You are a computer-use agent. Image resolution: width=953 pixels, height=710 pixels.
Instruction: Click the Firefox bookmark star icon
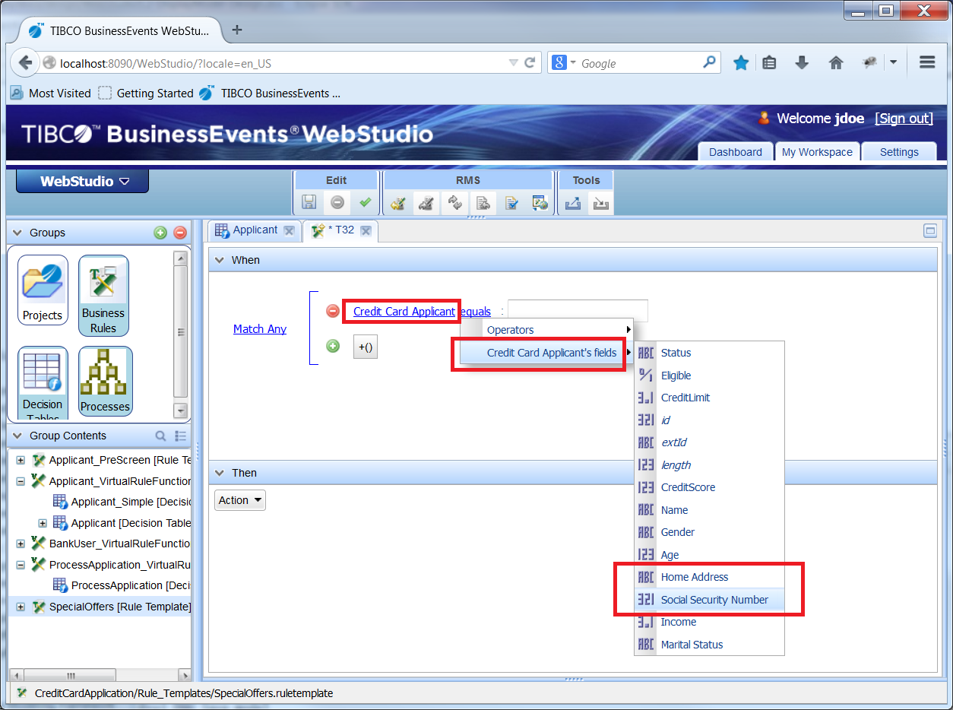741,63
